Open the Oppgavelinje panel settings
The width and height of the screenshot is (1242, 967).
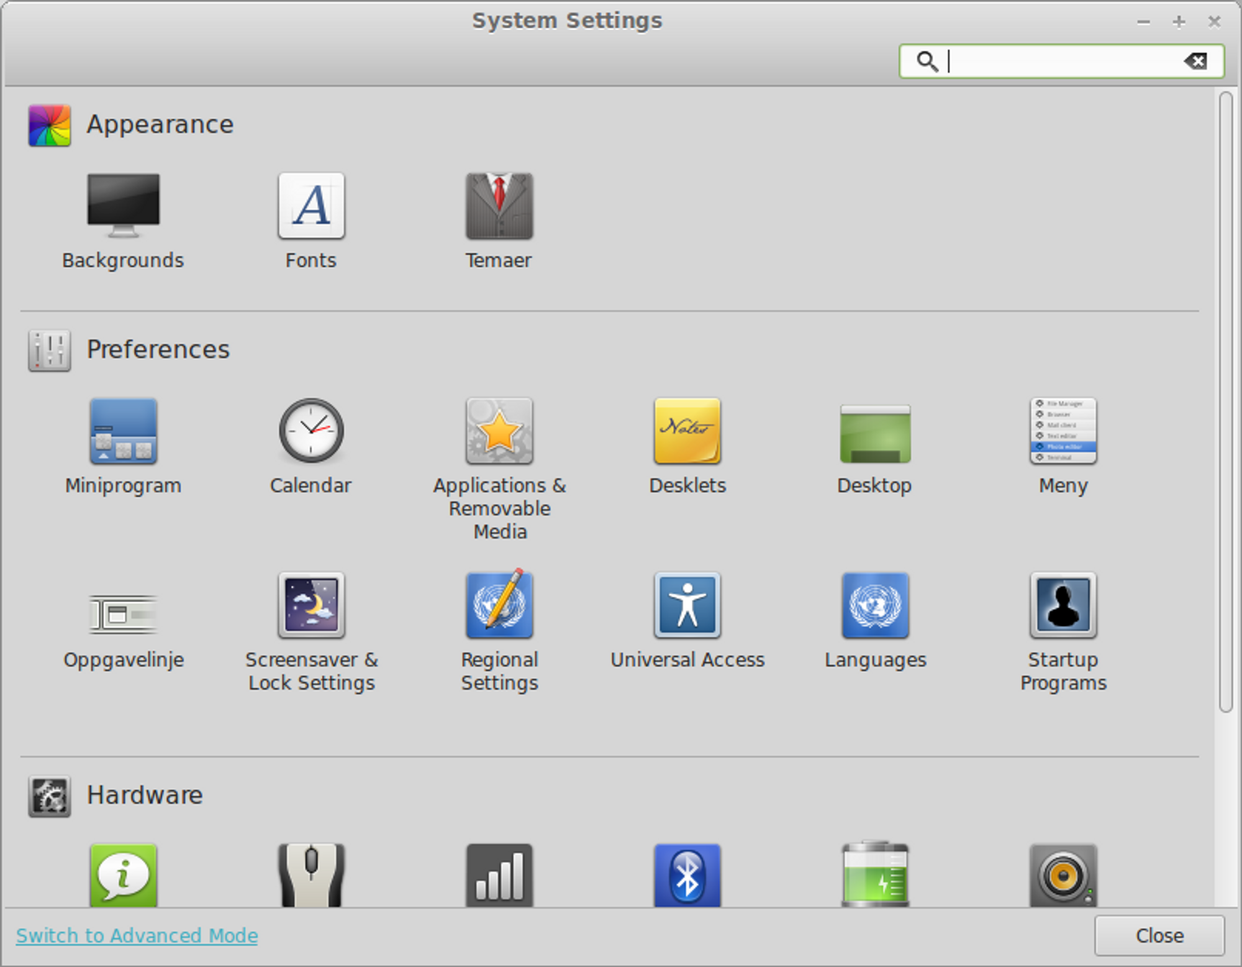coord(123,614)
